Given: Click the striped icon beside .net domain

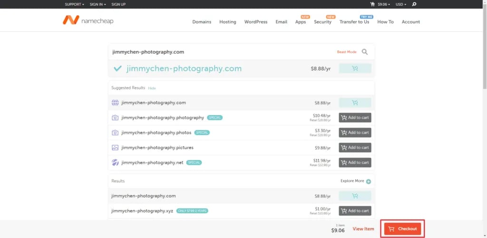Looking at the screenshot, I should tap(115, 162).
